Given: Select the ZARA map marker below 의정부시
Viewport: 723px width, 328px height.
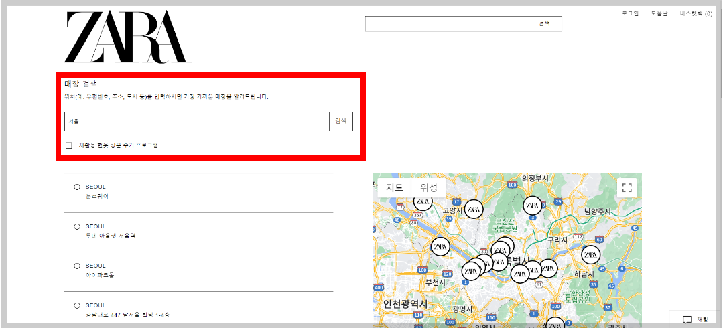Looking at the screenshot, I should coord(533,206).
